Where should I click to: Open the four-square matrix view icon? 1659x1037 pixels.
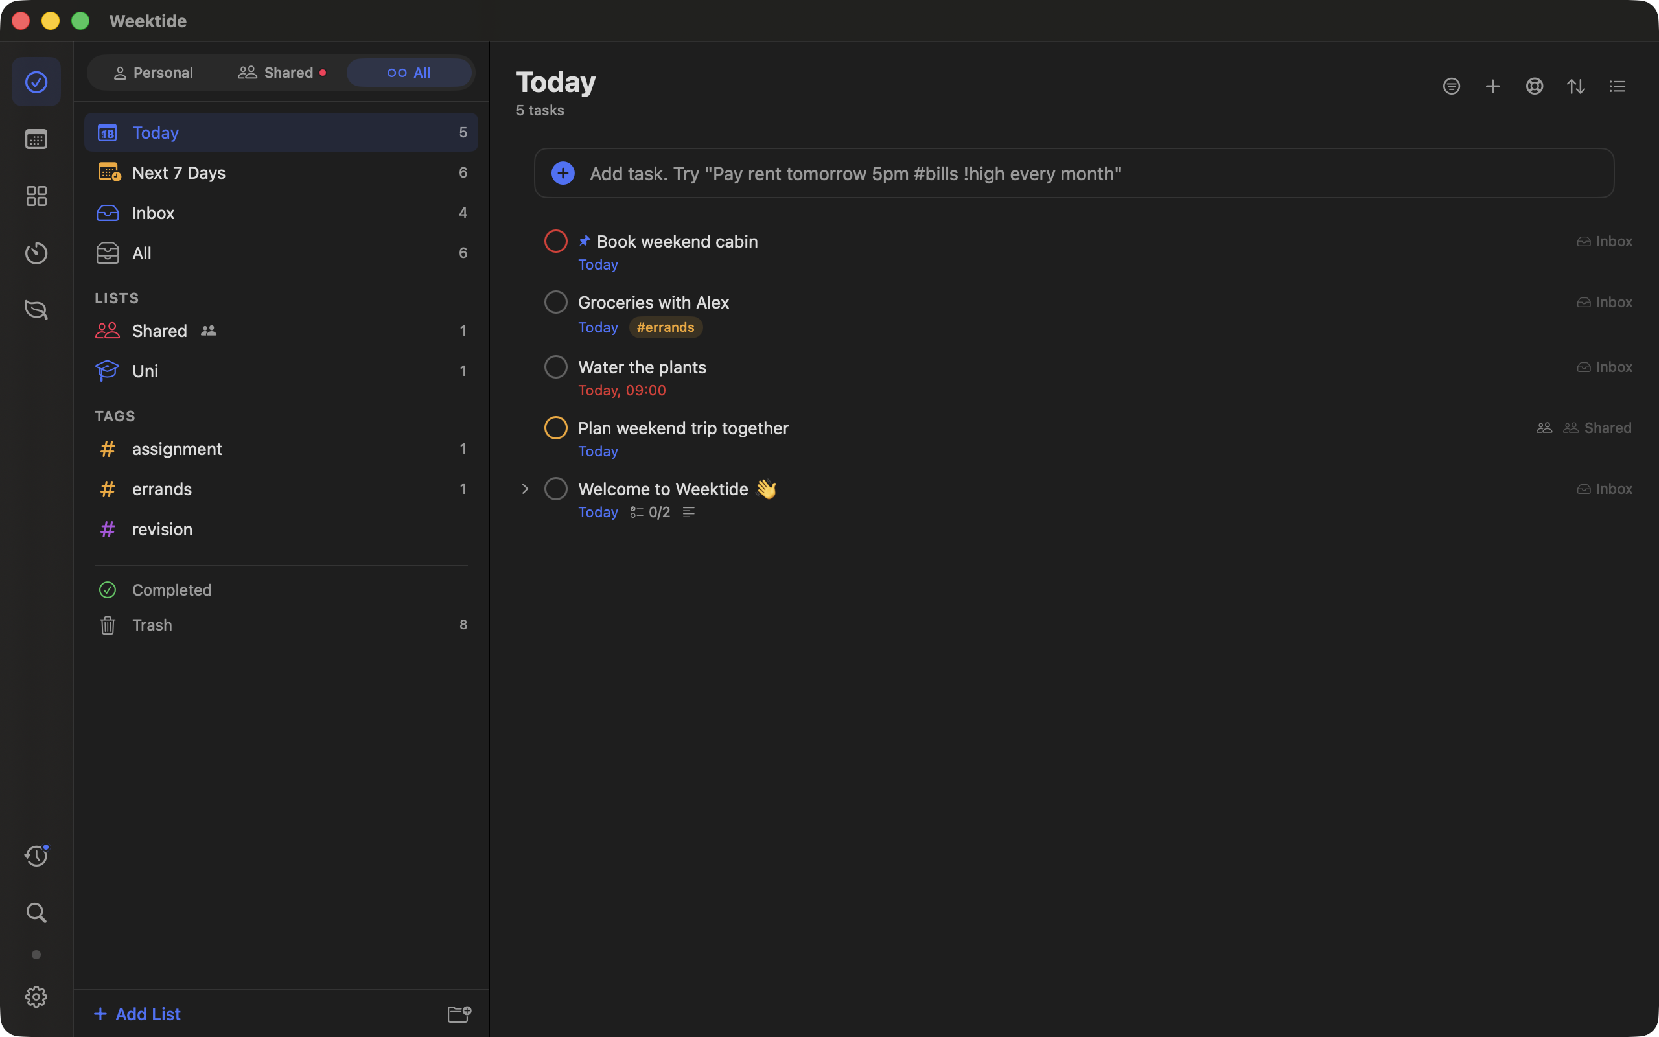(x=36, y=196)
